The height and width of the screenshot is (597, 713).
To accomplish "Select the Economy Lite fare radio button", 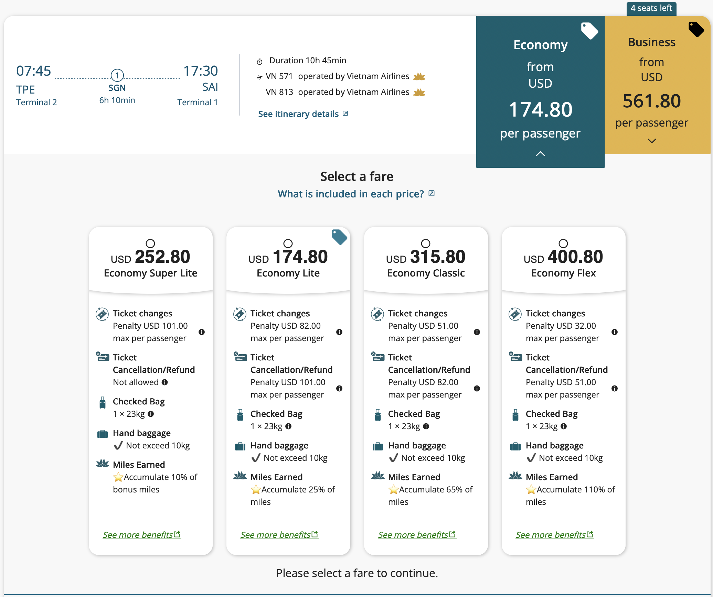I will click(x=288, y=243).
